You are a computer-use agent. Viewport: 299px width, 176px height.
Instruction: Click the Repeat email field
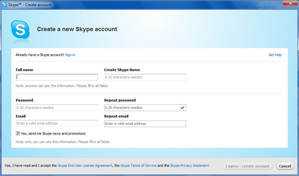(145, 124)
